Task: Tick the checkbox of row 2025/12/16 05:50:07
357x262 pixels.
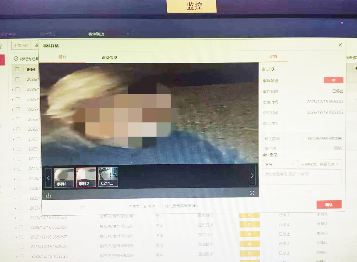Action: 21,237
